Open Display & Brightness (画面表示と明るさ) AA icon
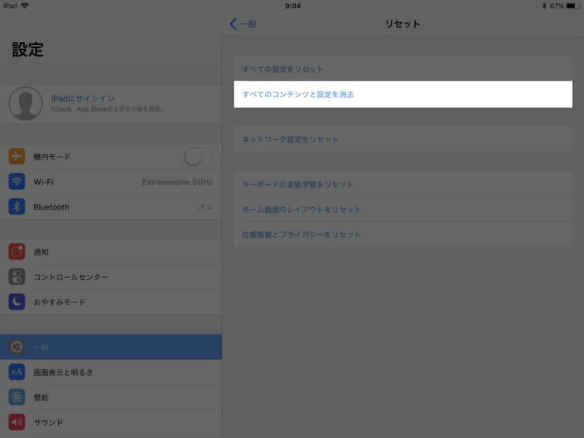Image resolution: width=584 pixels, height=438 pixels. coord(16,372)
